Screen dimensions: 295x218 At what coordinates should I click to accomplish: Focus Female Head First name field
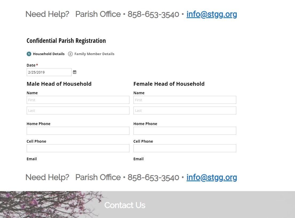185,100
